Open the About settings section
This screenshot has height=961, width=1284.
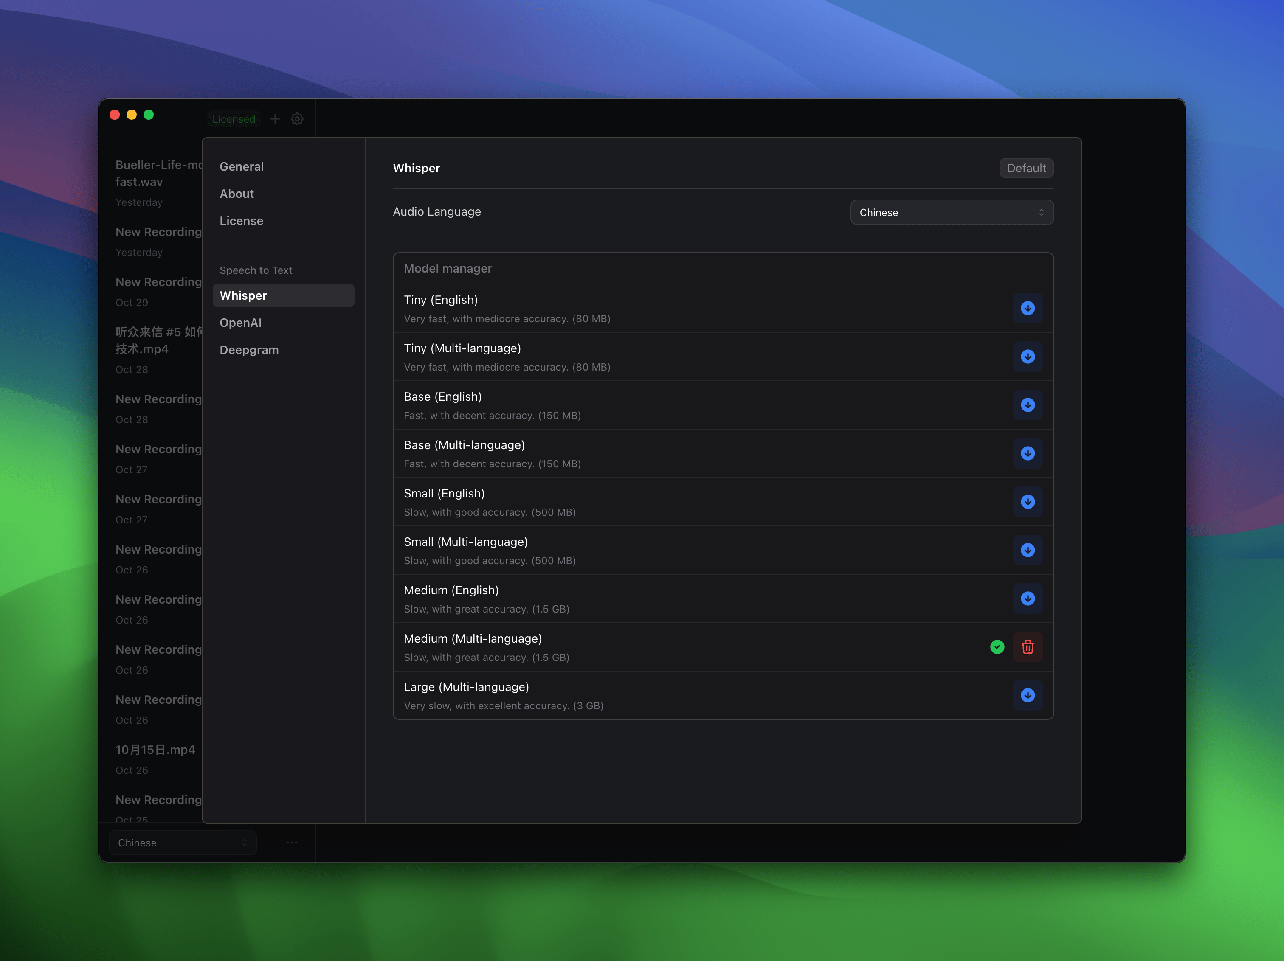click(237, 194)
